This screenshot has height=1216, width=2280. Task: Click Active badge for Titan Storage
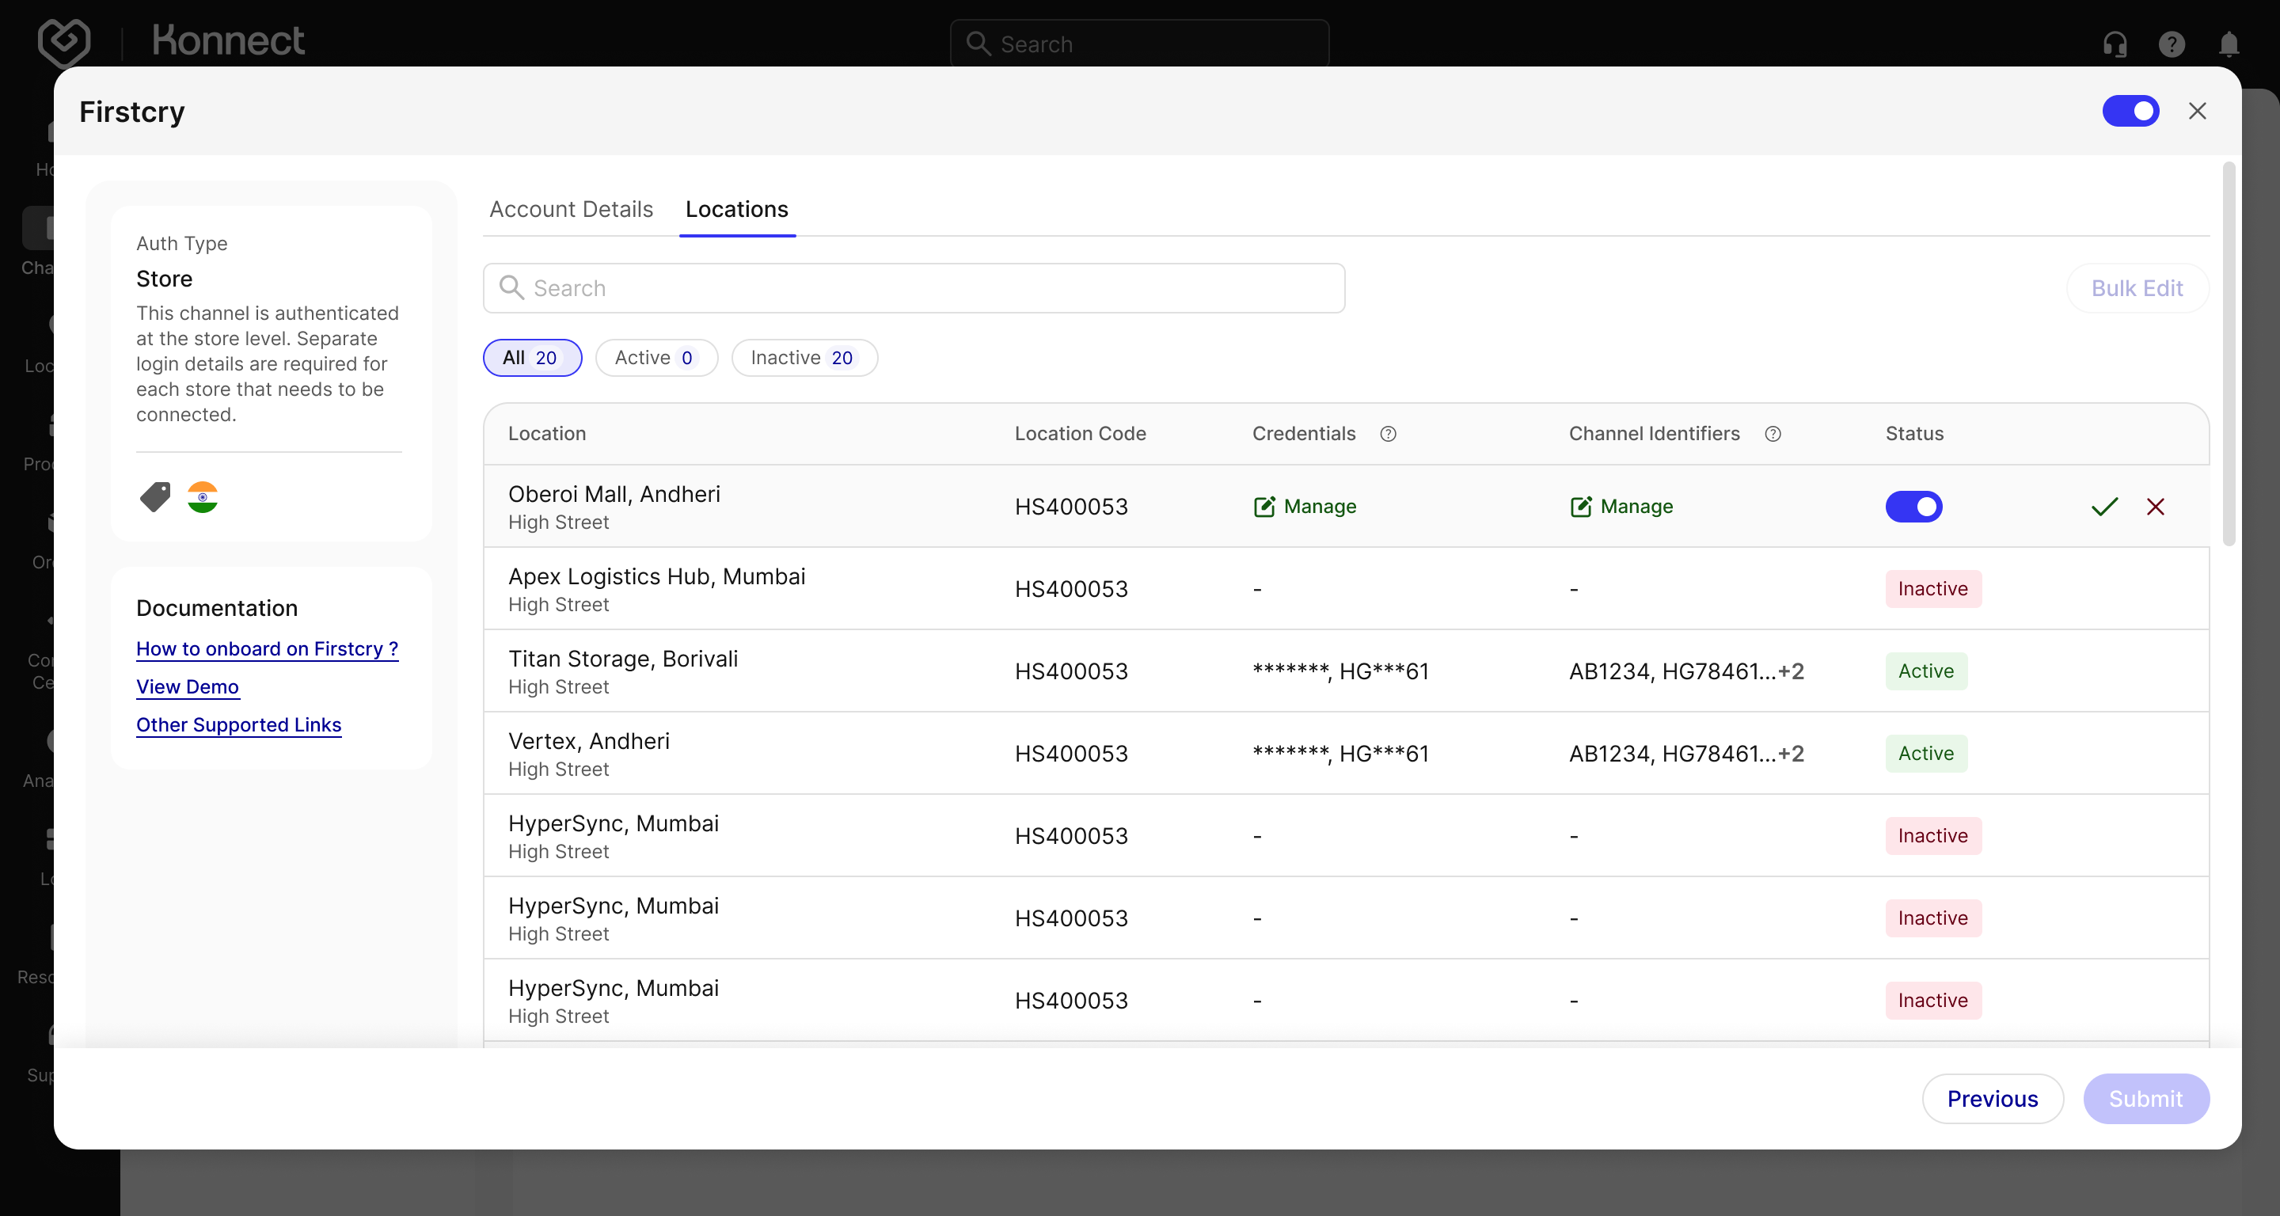point(1926,671)
